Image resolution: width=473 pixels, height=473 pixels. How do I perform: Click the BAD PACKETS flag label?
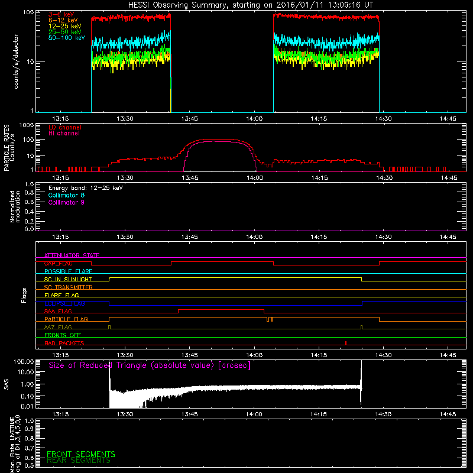click(x=64, y=343)
